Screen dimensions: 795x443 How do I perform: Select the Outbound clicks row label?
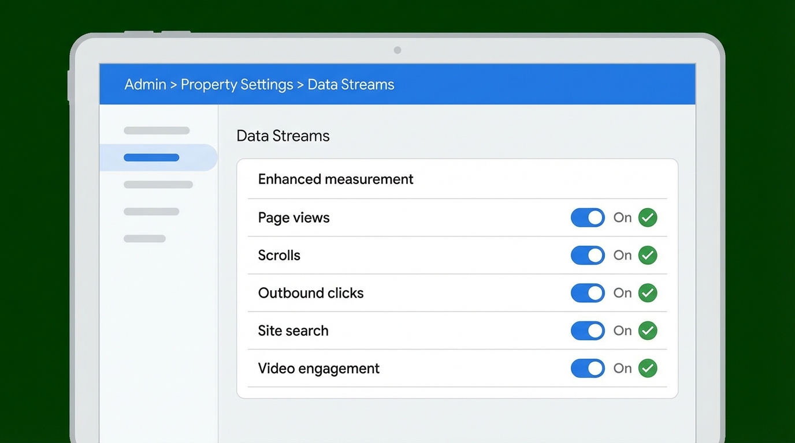click(310, 293)
